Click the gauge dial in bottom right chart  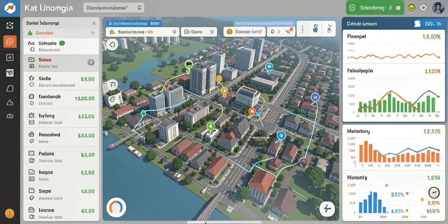coord(434,193)
